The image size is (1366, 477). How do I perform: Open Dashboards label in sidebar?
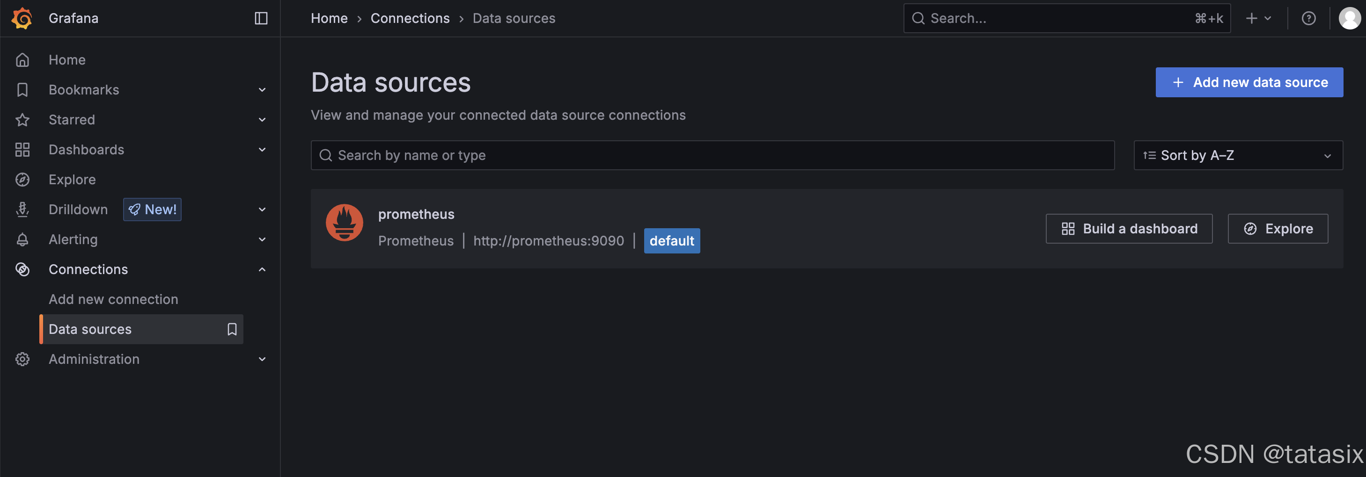tap(87, 150)
